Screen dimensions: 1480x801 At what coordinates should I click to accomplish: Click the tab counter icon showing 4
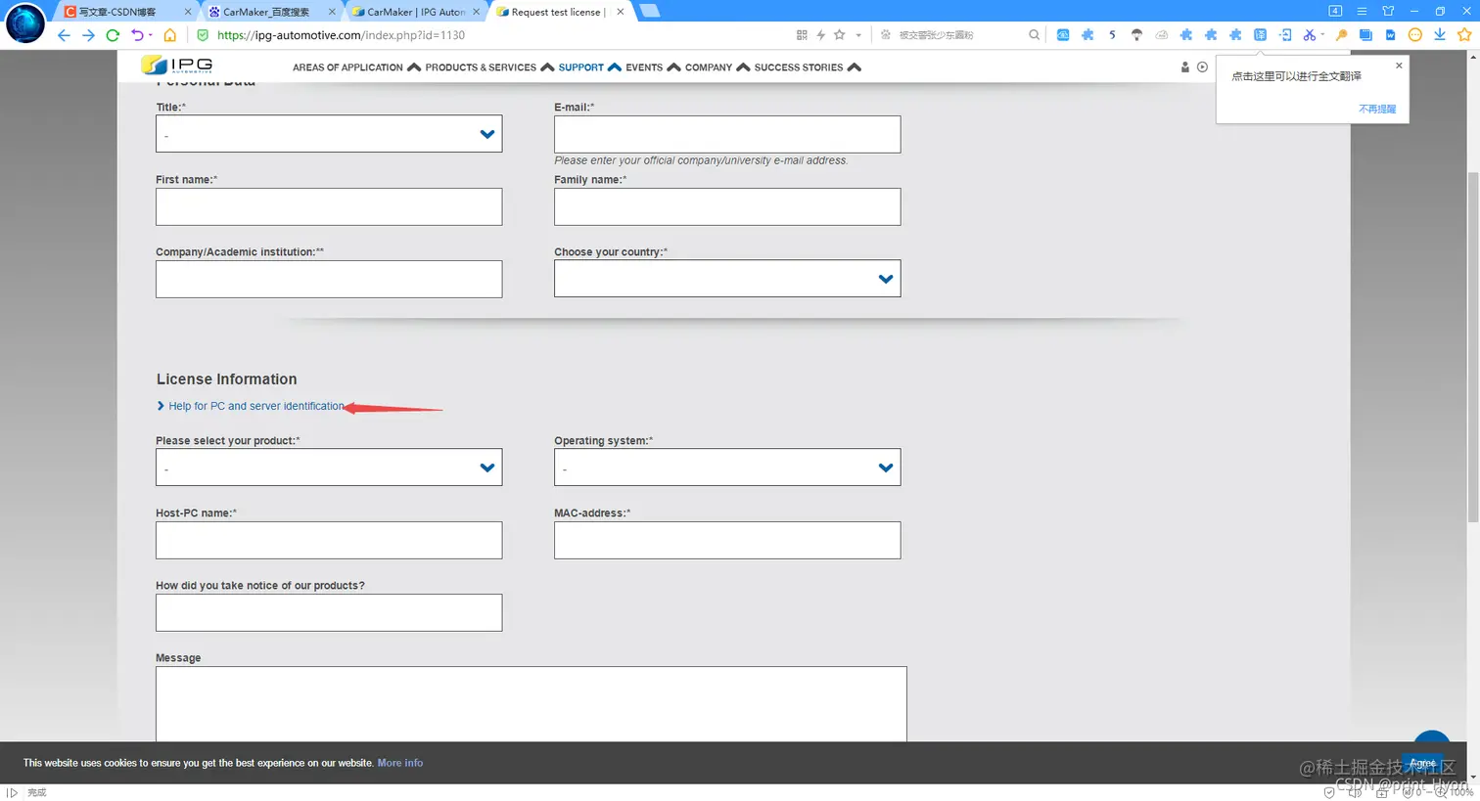click(x=1335, y=11)
